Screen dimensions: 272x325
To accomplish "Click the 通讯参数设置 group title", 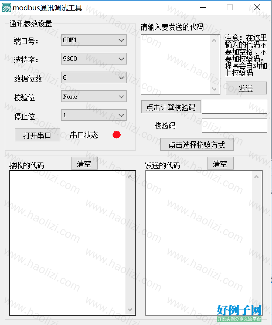I will [x=31, y=24].
